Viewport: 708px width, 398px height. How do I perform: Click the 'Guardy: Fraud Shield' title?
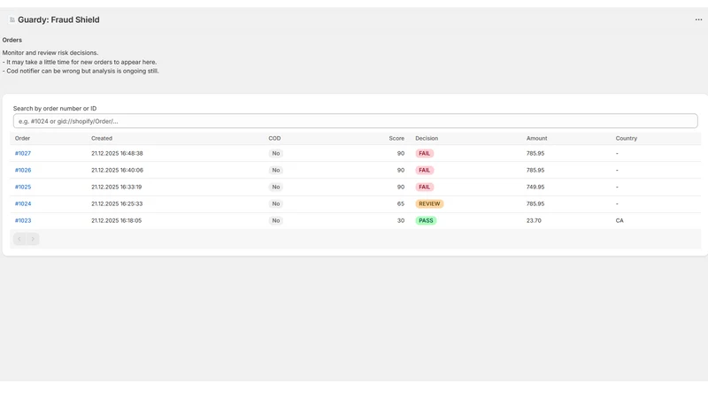[58, 19]
